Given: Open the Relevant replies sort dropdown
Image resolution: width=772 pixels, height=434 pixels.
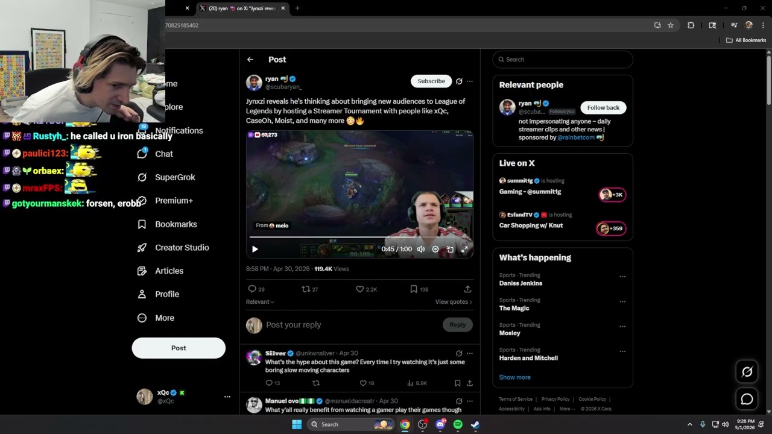Looking at the screenshot, I should [x=260, y=302].
